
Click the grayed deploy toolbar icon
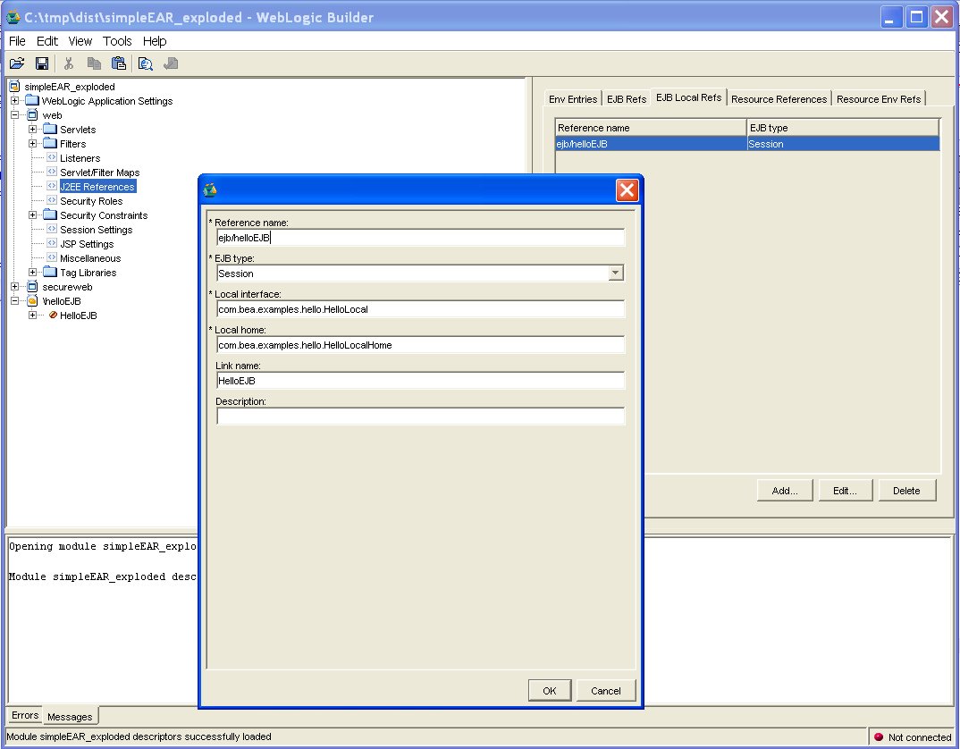171,63
